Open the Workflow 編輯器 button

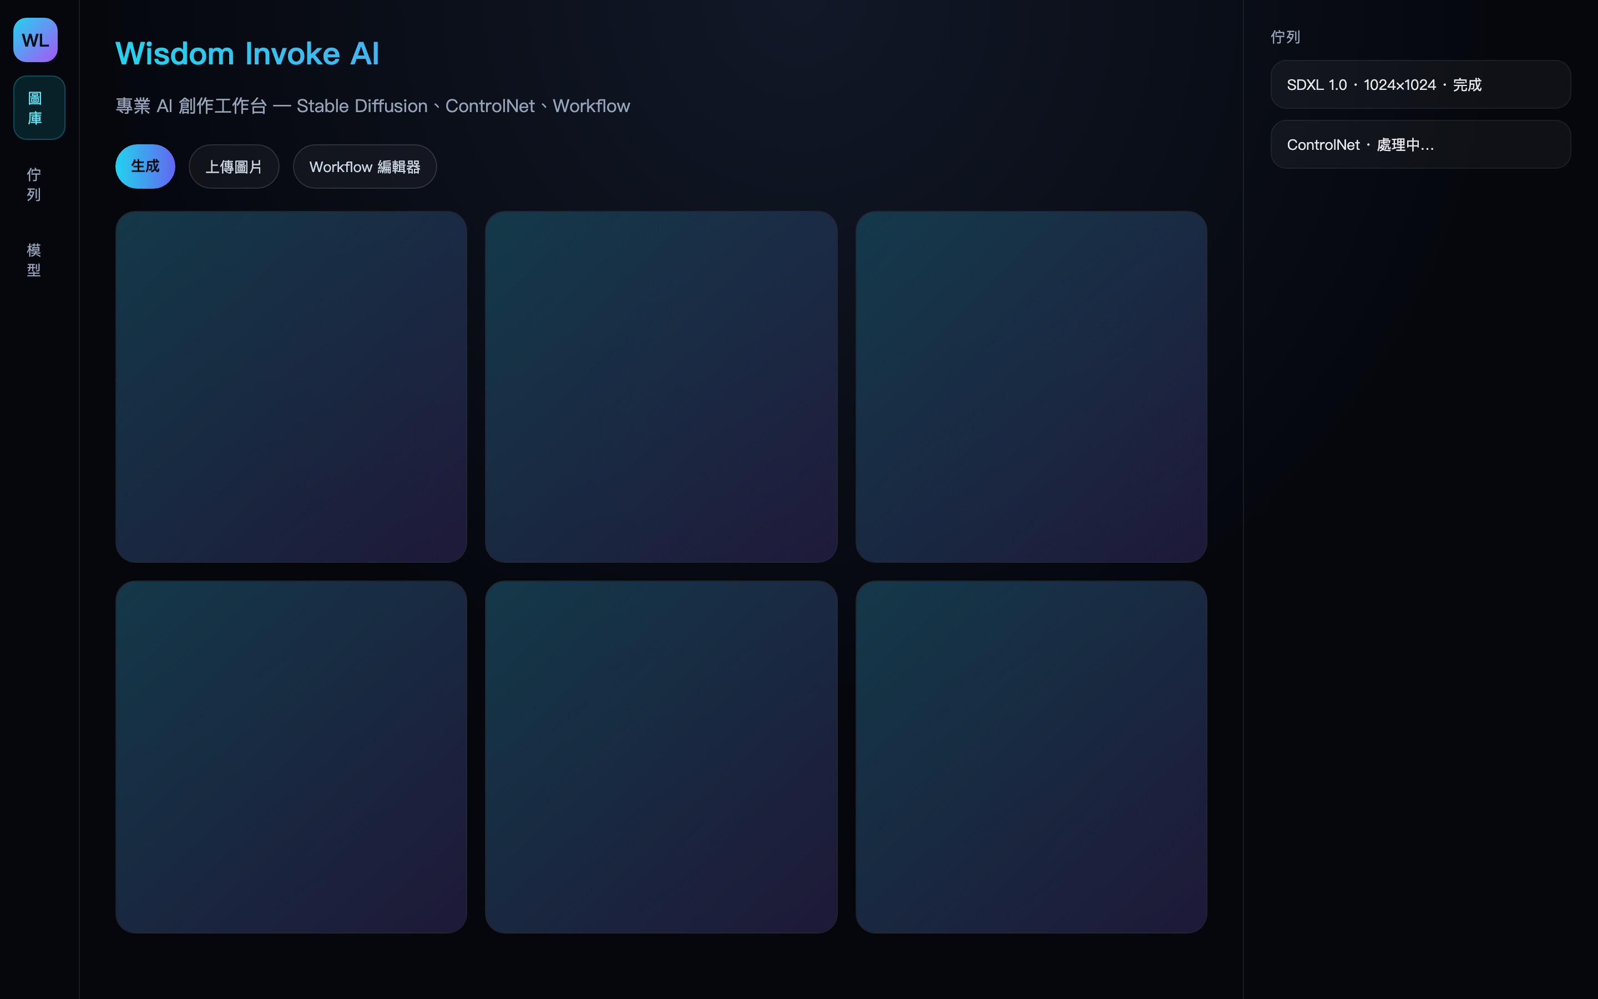[x=365, y=167]
